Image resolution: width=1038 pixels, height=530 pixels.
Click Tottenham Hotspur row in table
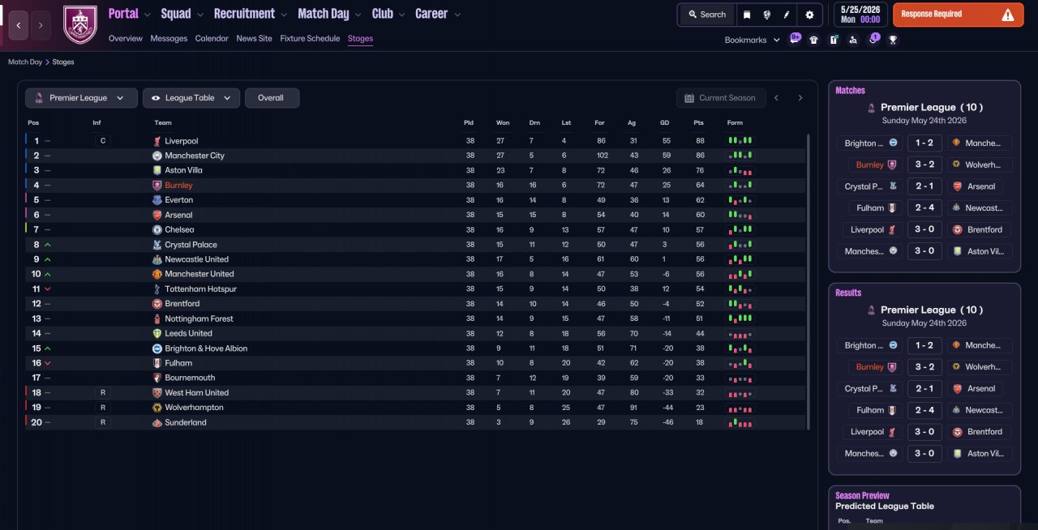pos(416,289)
